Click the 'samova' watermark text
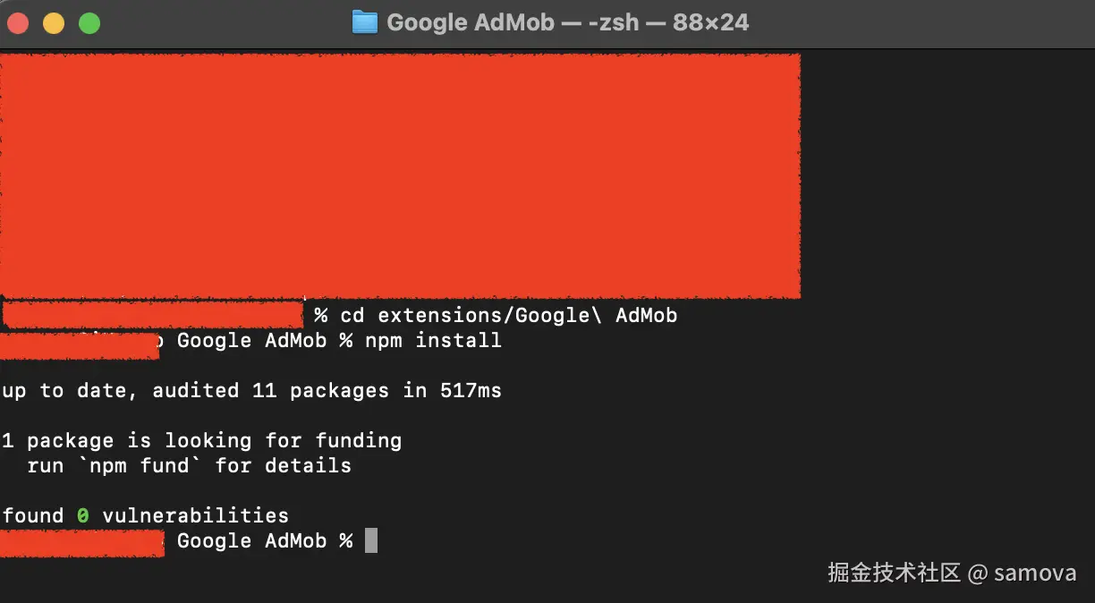Image resolution: width=1095 pixels, height=603 pixels. pyautogui.click(x=1035, y=573)
